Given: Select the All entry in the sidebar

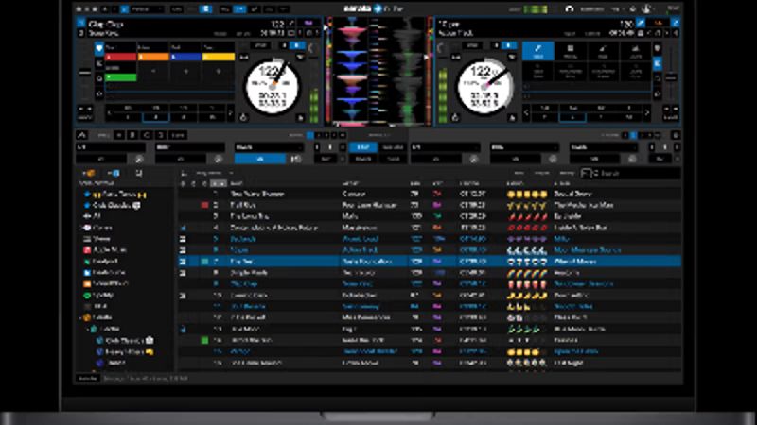Looking at the screenshot, I should (x=93, y=216).
